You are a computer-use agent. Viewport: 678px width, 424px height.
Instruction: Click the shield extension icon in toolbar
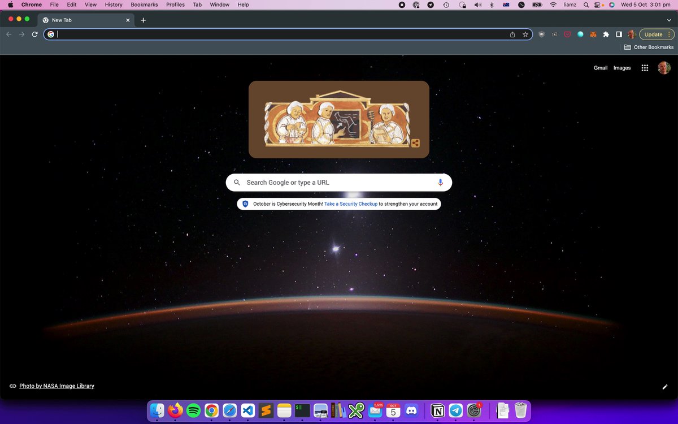pos(541,34)
